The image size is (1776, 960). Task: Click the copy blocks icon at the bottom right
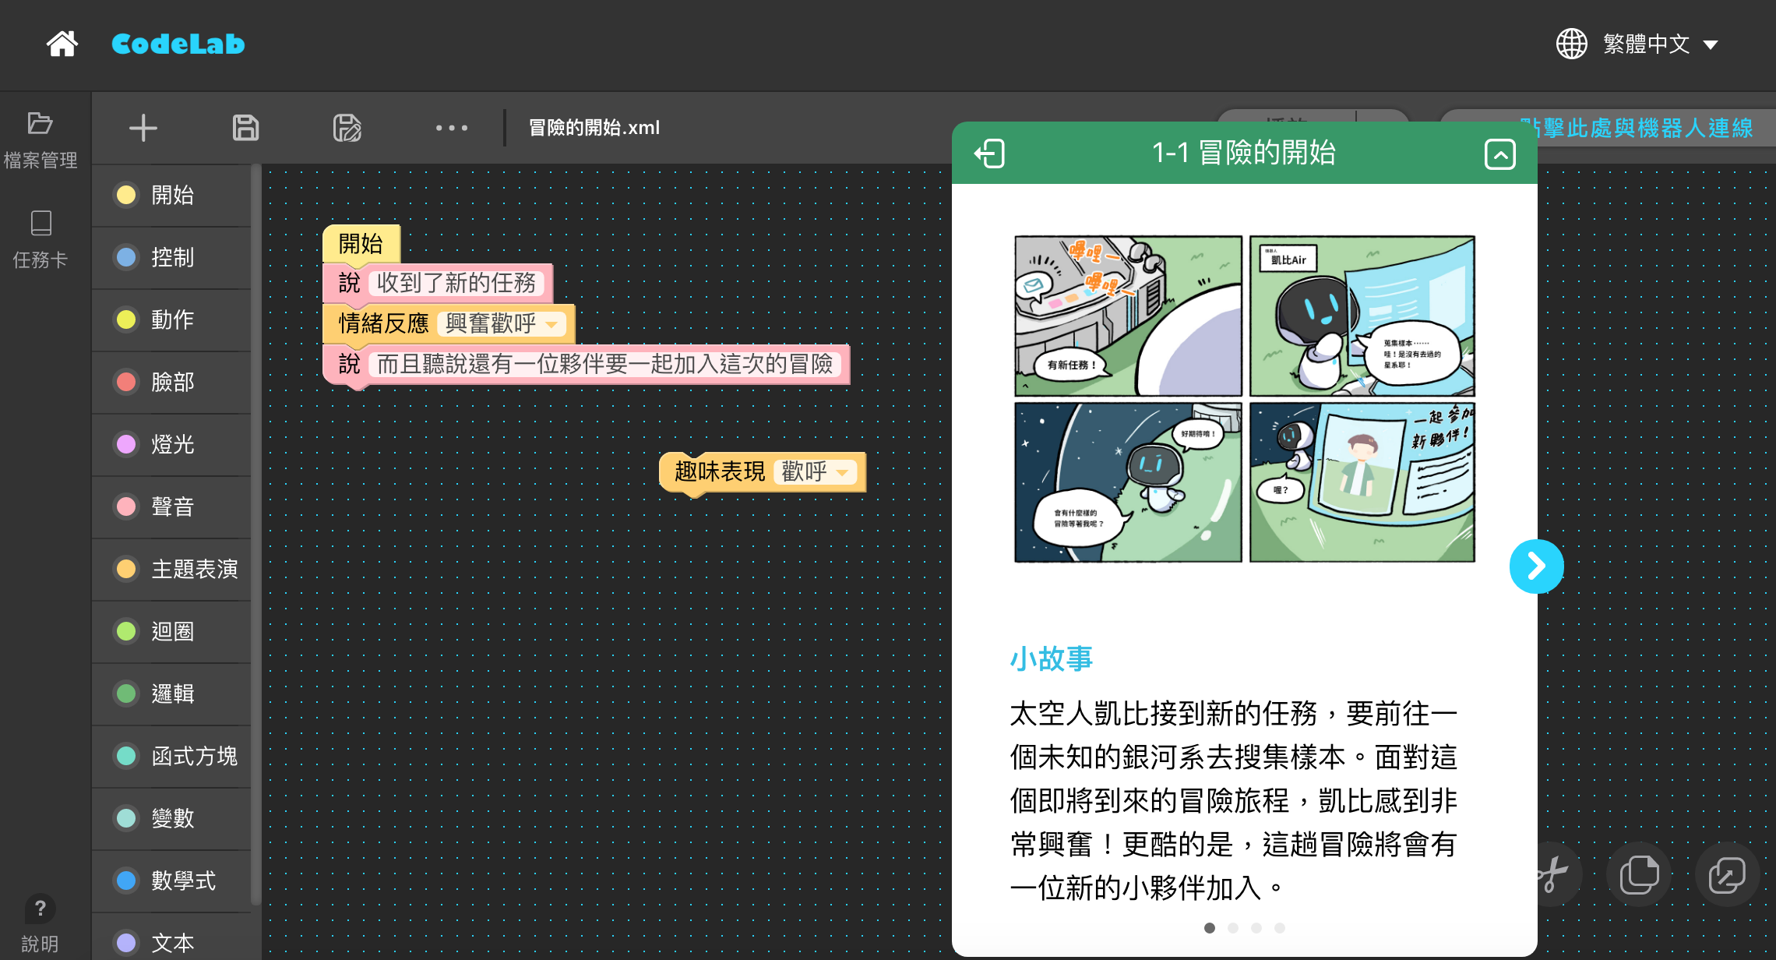coord(1639,874)
